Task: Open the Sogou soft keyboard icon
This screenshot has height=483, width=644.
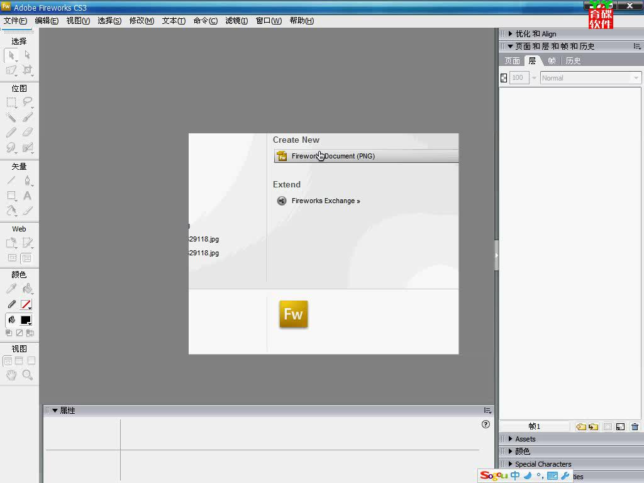Action: 552,475
